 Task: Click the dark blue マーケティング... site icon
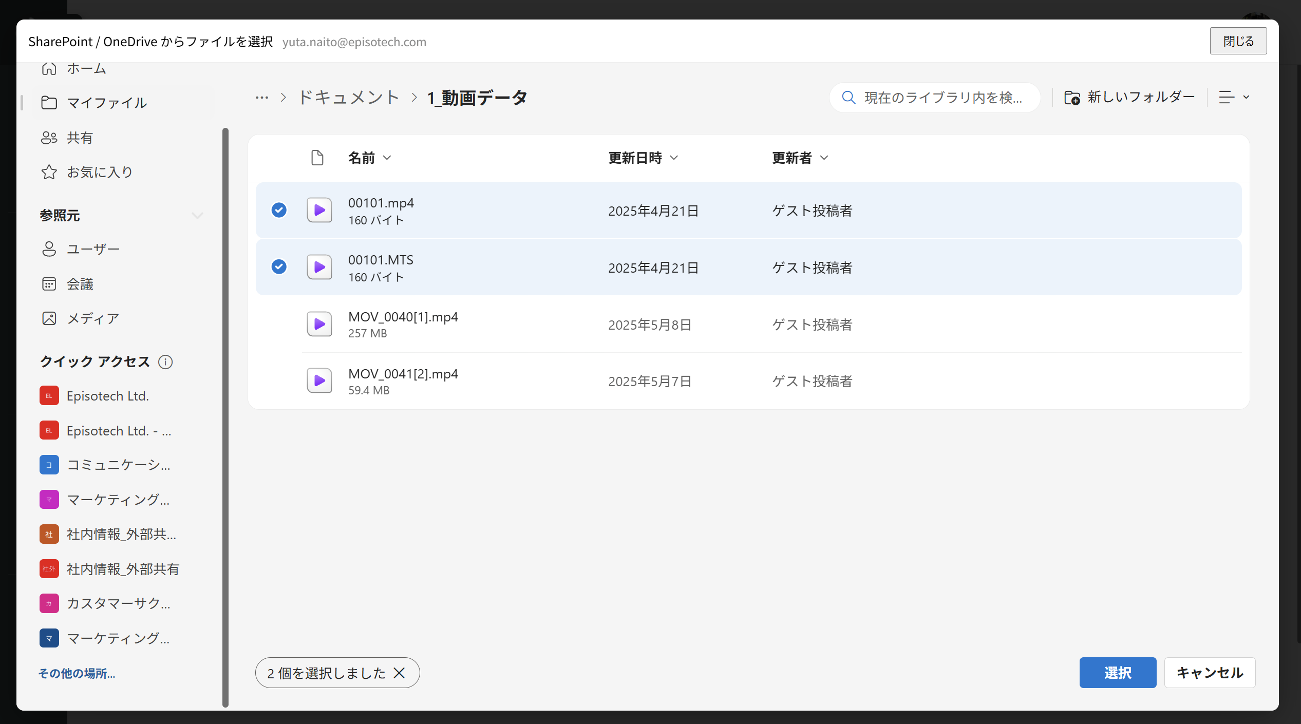(x=49, y=638)
